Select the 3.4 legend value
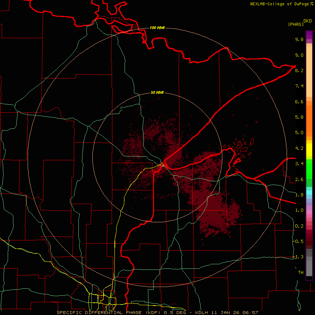The width and height of the screenshot is (315, 315). pos(299,164)
